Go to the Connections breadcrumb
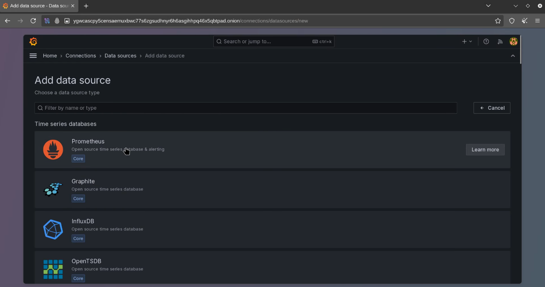This screenshot has height=287, width=545. click(x=81, y=56)
